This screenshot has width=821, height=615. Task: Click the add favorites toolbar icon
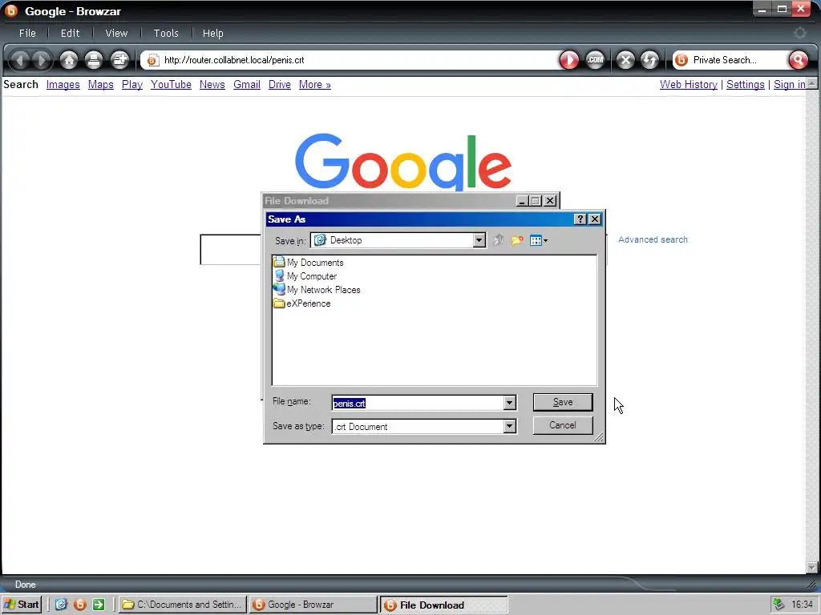[x=120, y=60]
